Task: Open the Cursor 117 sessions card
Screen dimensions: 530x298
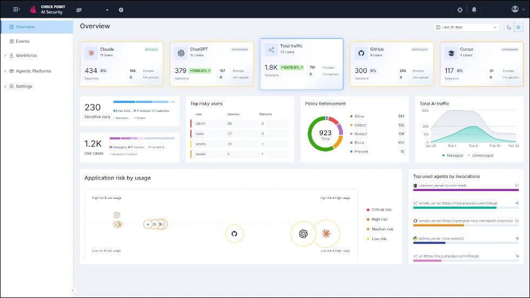Action: [482, 64]
